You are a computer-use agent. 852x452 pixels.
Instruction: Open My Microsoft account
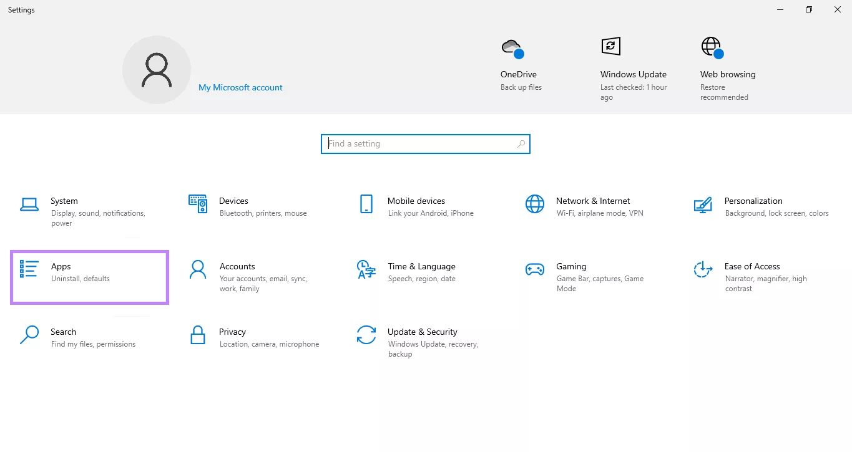point(240,87)
